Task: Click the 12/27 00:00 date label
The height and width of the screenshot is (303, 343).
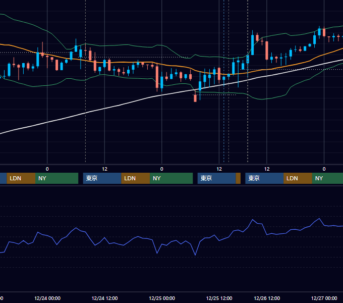Action: (324, 298)
